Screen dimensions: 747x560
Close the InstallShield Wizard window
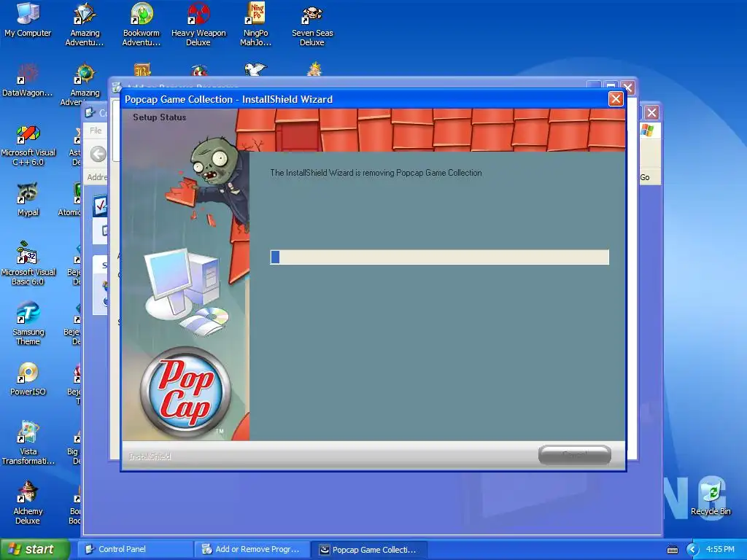pyautogui.click(x=616, y=99)
